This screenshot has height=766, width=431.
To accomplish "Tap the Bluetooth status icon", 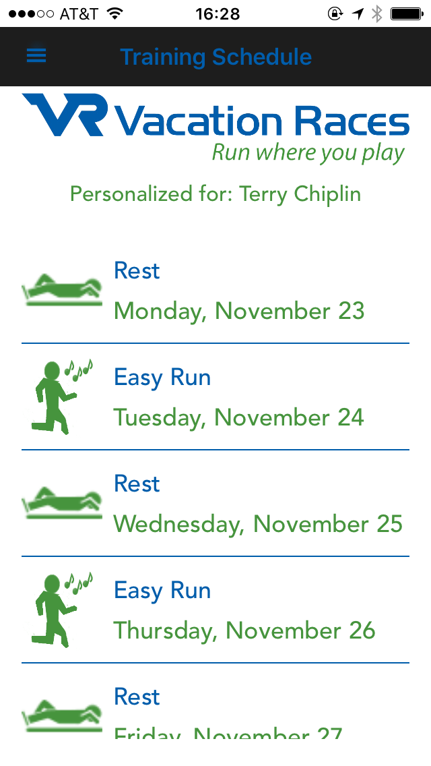I will (x=377, y=13).
